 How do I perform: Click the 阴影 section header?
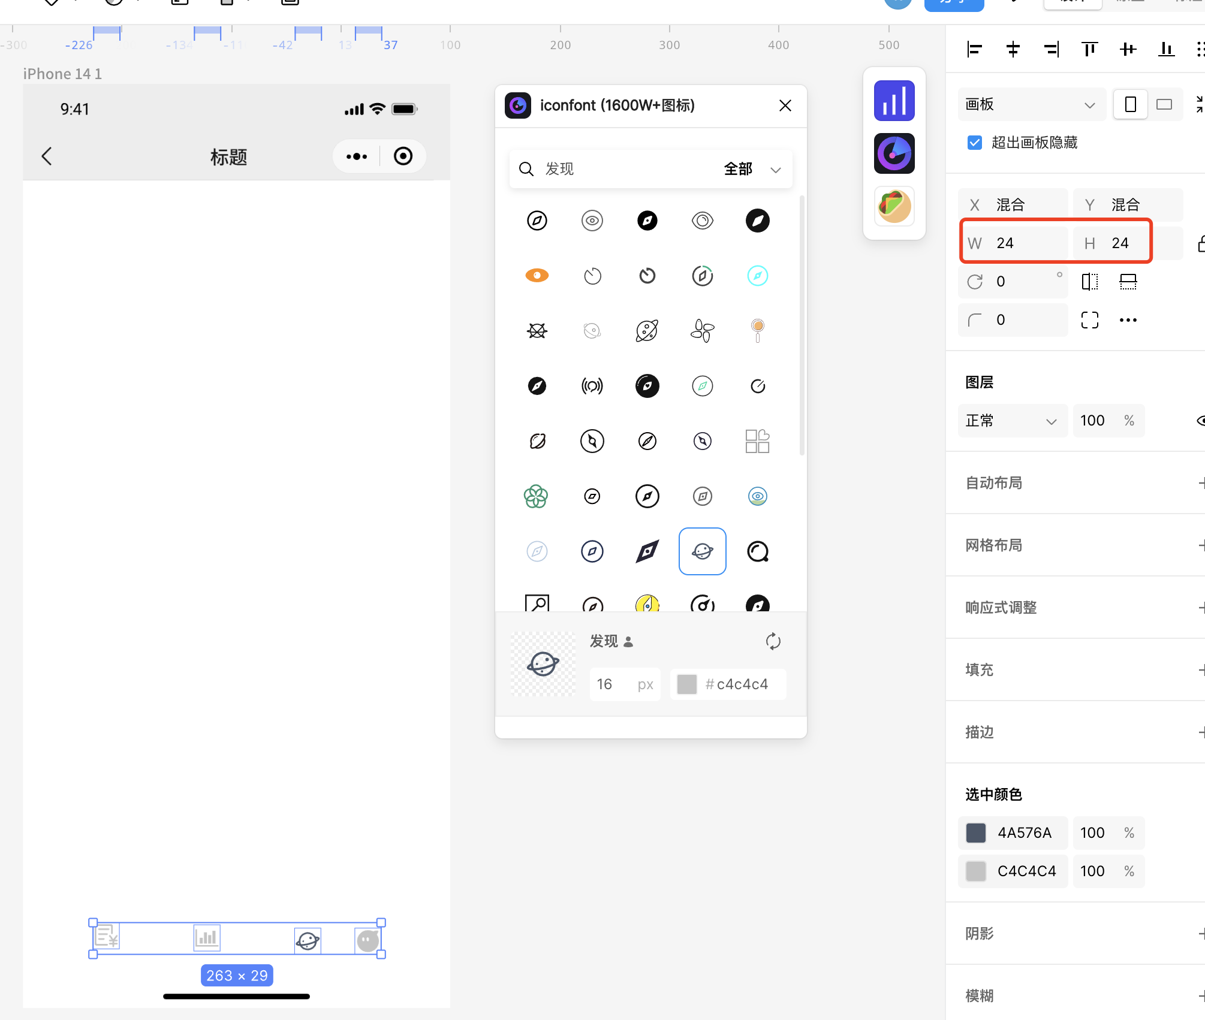(980, 934)
